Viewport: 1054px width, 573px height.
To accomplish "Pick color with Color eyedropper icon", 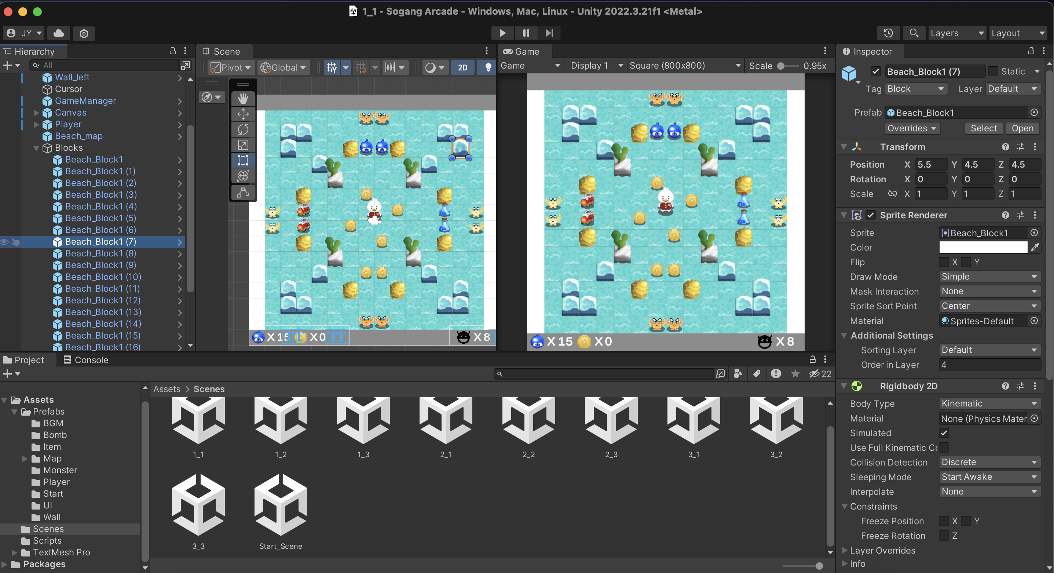I will [1035, 247].
